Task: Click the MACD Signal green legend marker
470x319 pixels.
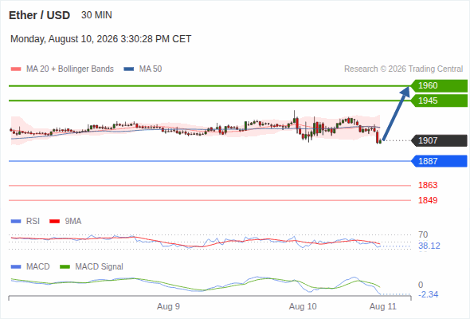Action: point(65,267)
